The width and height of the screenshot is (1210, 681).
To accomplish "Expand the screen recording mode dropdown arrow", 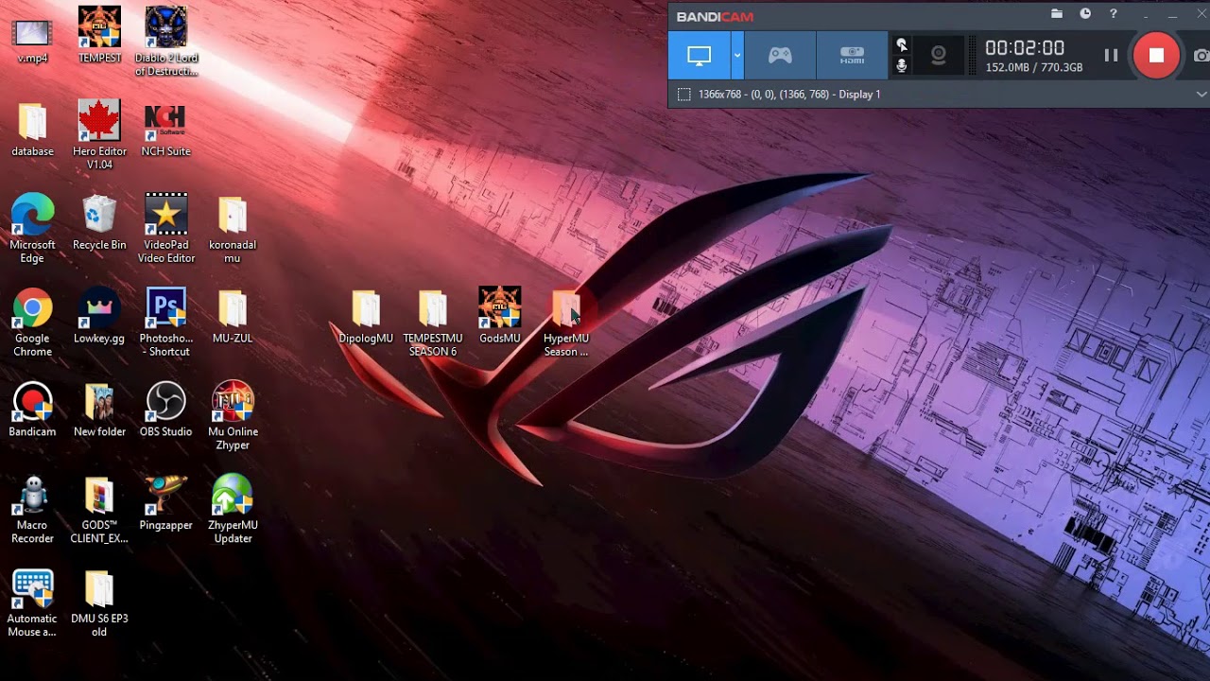I will 737,56.
